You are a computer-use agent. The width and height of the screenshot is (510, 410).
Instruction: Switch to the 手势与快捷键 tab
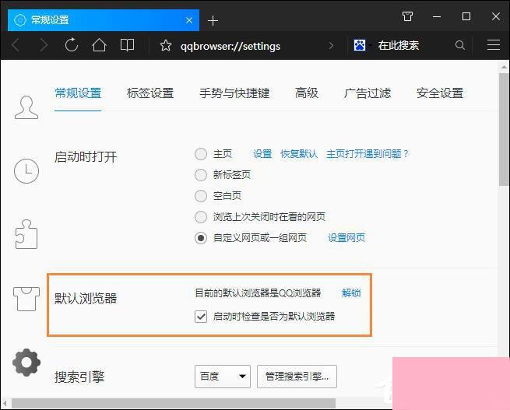pos(234,93)
